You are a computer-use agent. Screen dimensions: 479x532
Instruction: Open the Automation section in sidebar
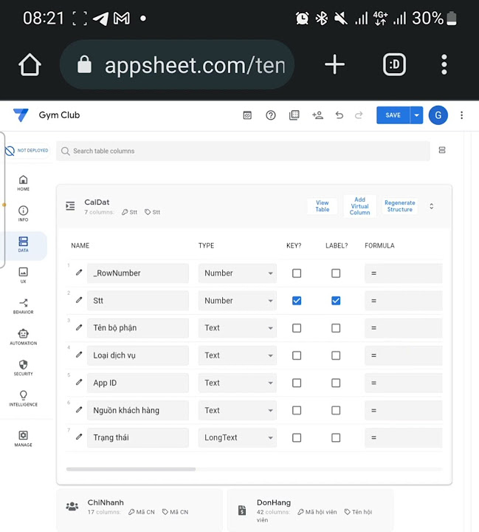[23, 336]
